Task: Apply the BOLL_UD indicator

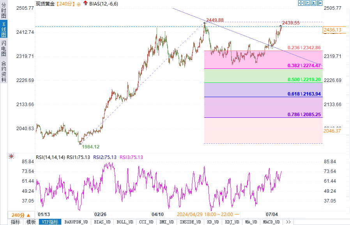Action: (125, 222)
